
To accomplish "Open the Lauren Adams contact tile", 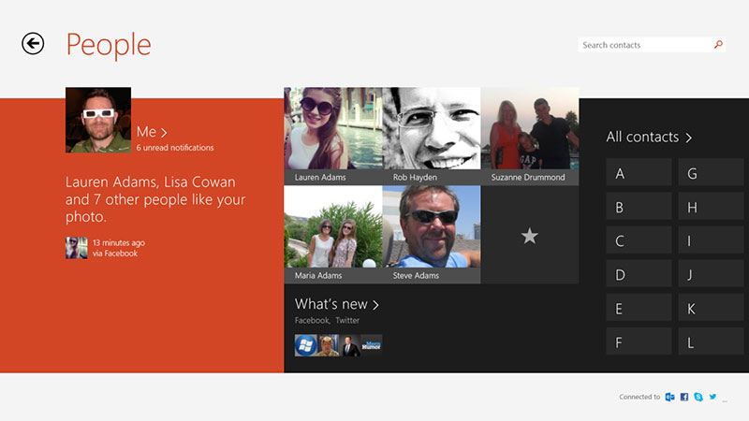I will [333, 136].
